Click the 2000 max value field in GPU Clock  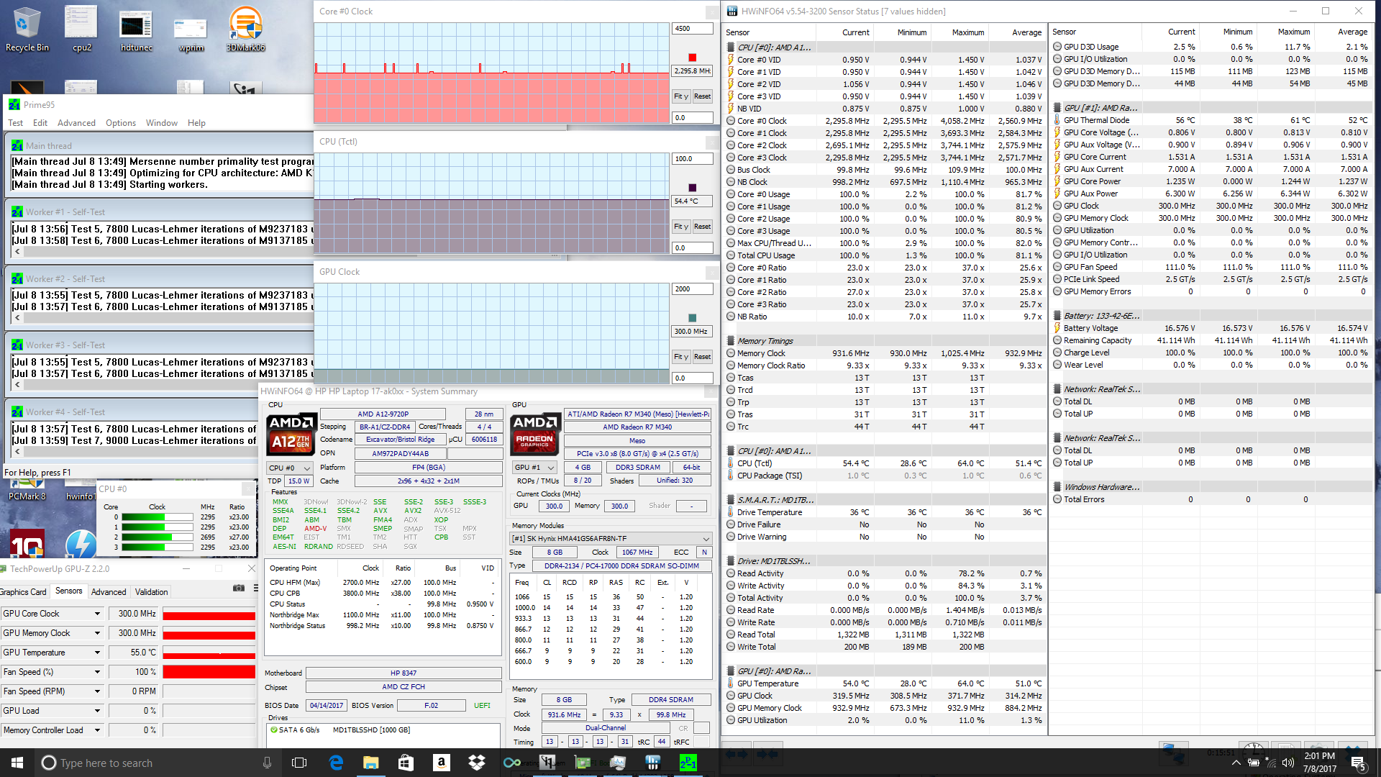coord(693,289)
